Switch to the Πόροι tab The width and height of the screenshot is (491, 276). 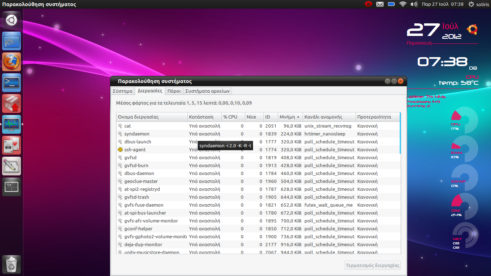pos(174,91)
